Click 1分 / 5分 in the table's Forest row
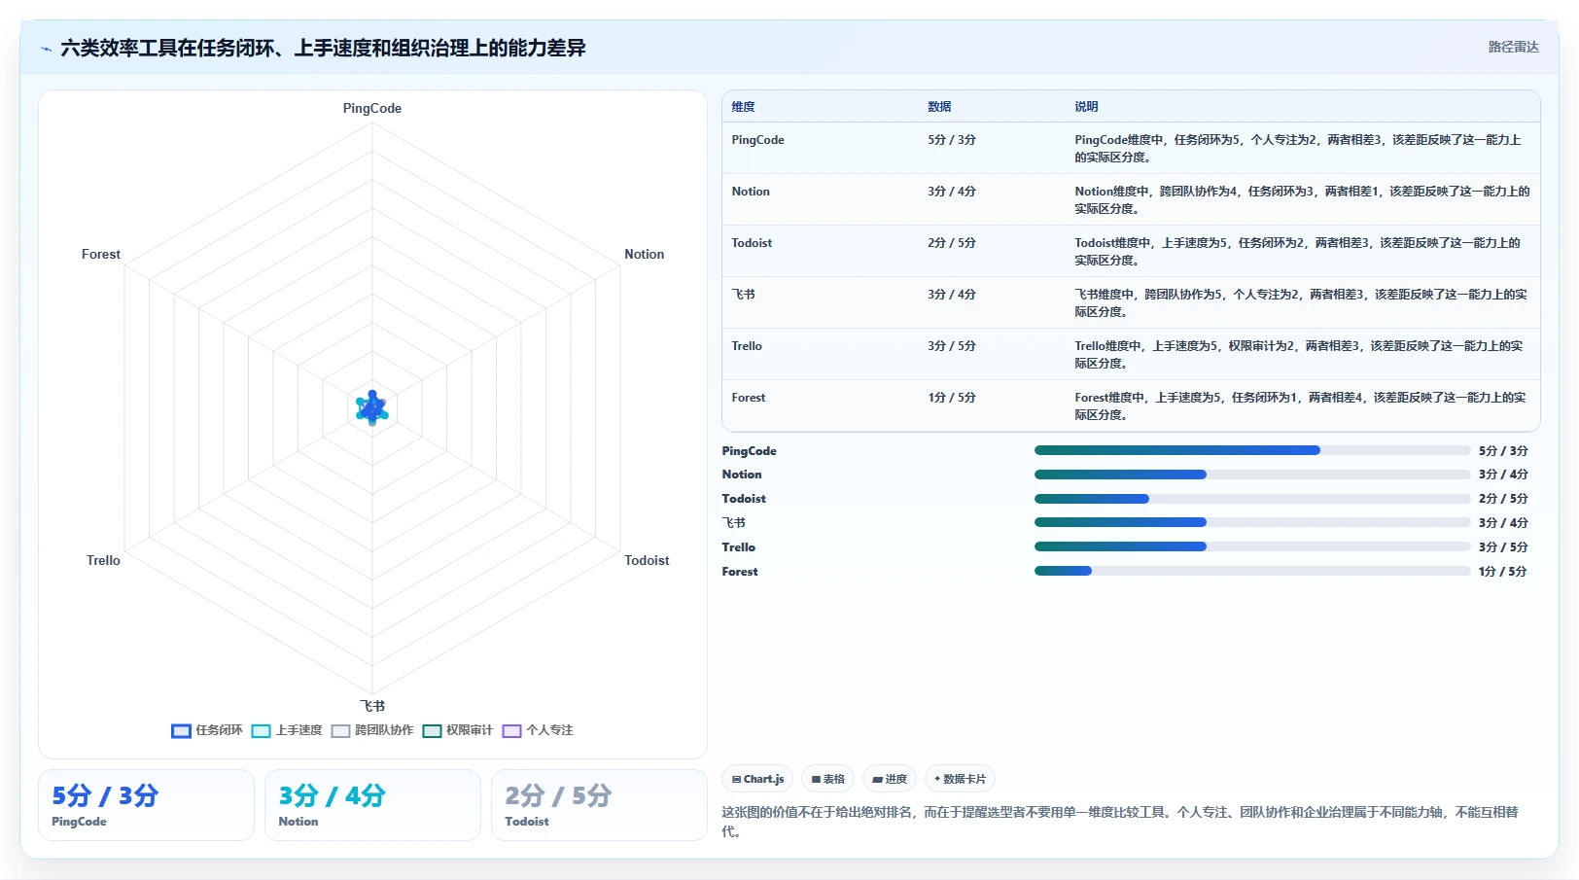Image resolution: width=1579 pixels, height=880 pixels. point(951,398)
